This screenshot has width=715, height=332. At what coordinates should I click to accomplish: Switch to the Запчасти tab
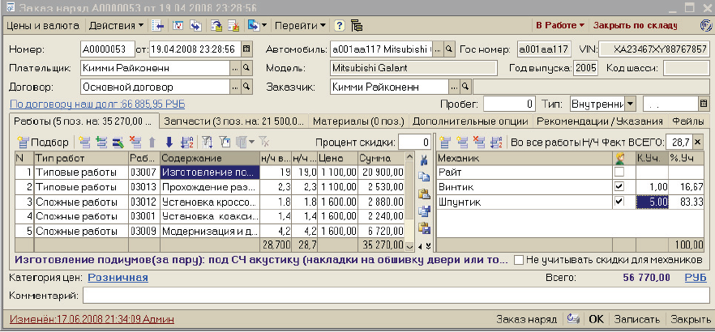point(233,121)
